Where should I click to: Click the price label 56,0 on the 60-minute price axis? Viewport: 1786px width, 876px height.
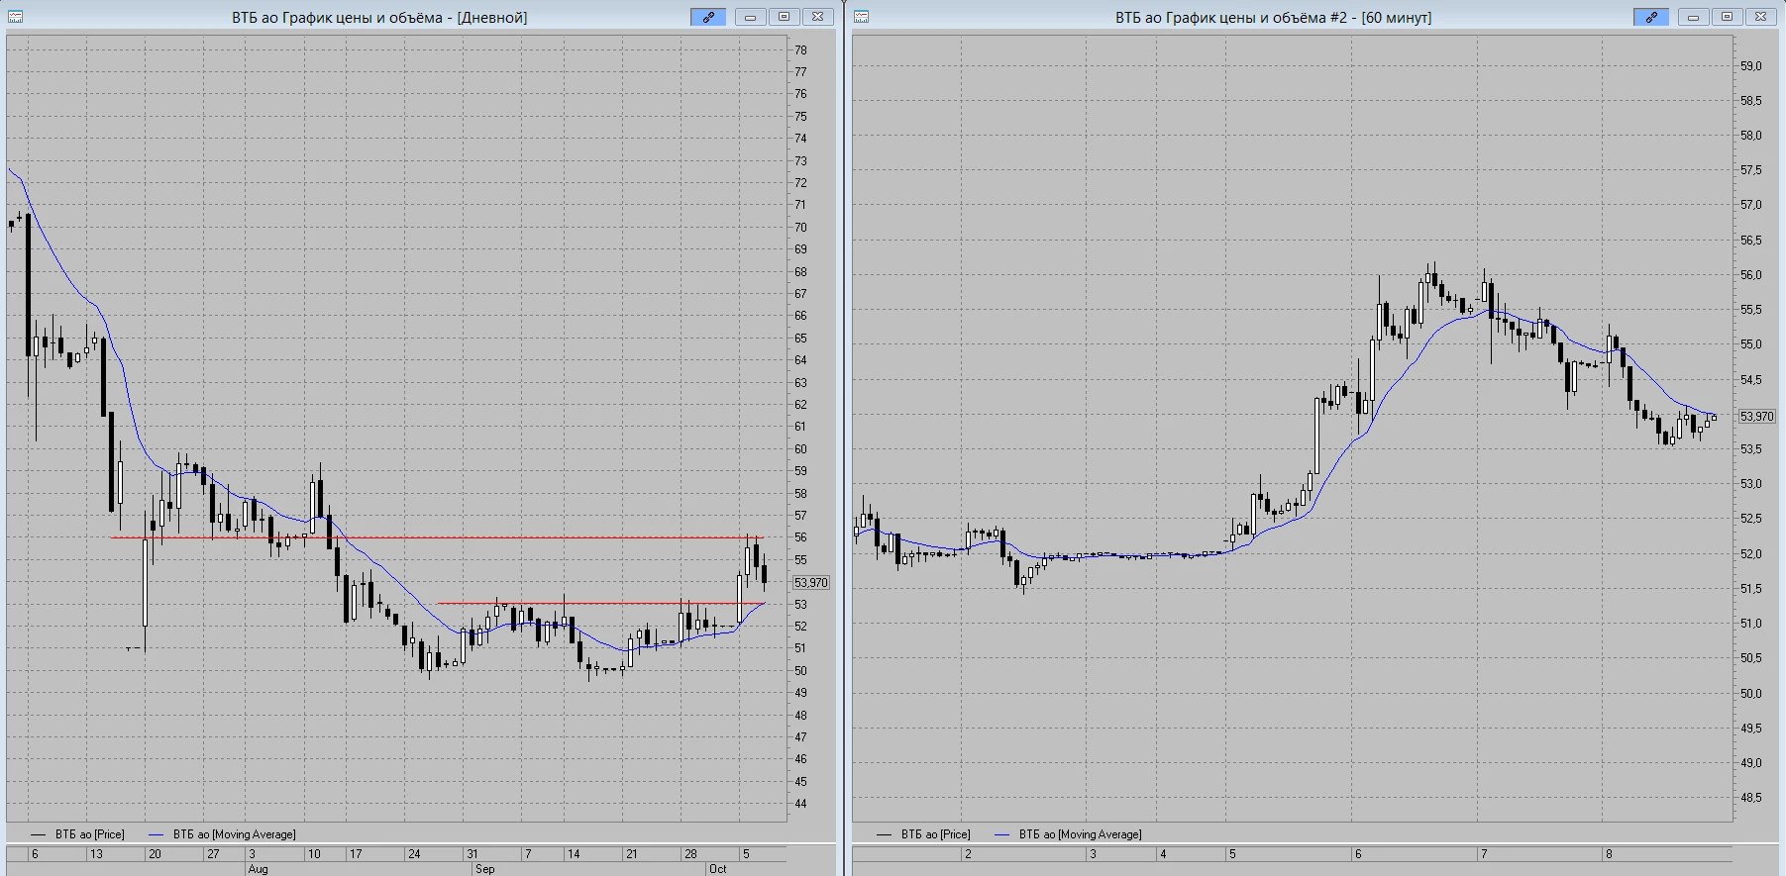click(x=1751, y=275)
